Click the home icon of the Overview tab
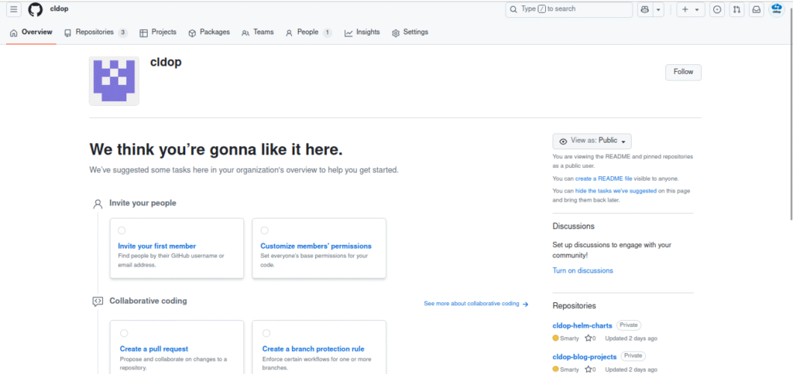Viewport: 793px width, 374px height. pyautogui.click(x=14, y=32)
